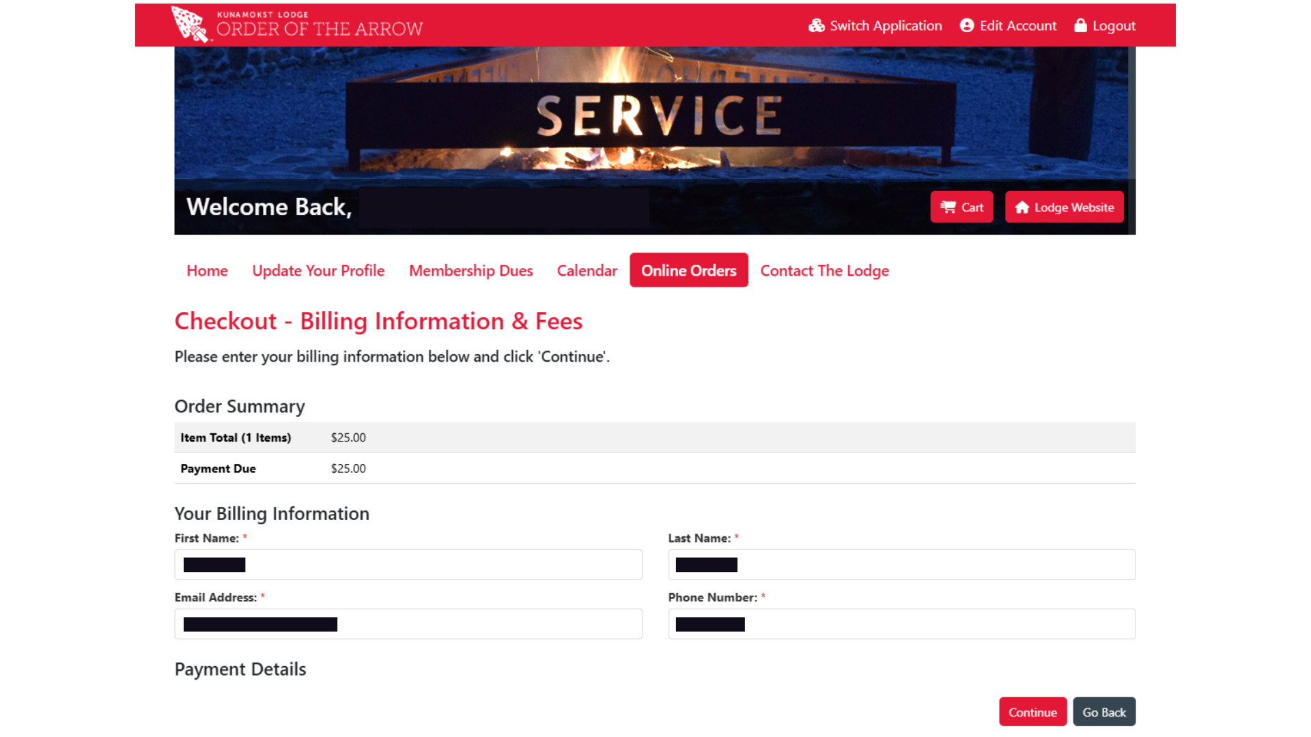The height and width of the screenshot is (737, 1311).
Task: Click the Logout padlock icon
Action: (x=1080, y=26)
